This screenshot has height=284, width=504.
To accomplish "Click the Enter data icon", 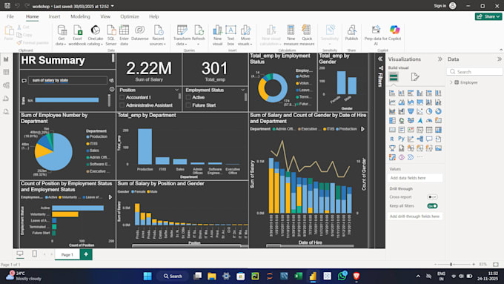I will pos(124,30).
